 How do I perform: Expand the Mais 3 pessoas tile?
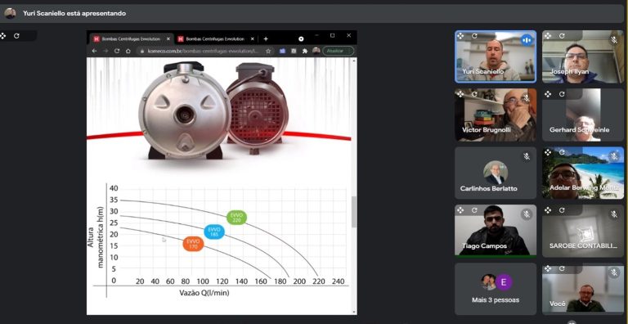496,289
